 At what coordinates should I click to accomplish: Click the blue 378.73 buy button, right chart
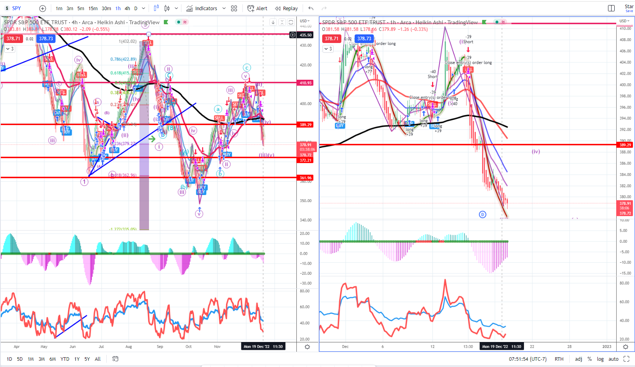(364, 39)
